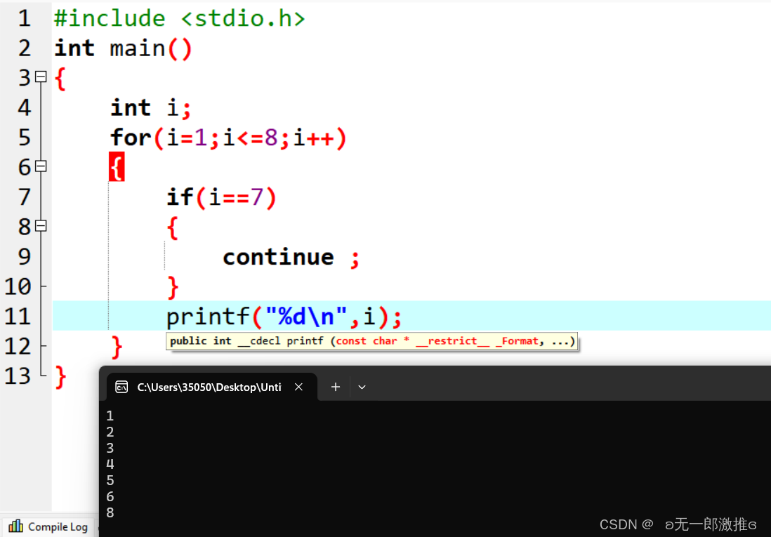Click the Compile Log bar chart icon
Viewport: 771px width, 537px height.
15,526
